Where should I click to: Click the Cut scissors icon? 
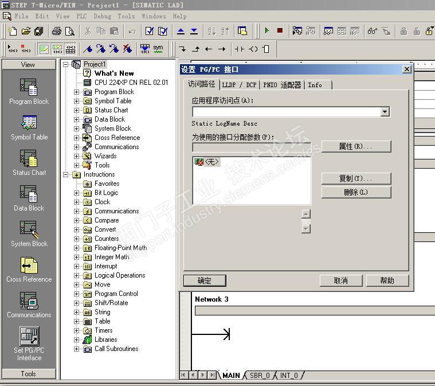(88, 31)
